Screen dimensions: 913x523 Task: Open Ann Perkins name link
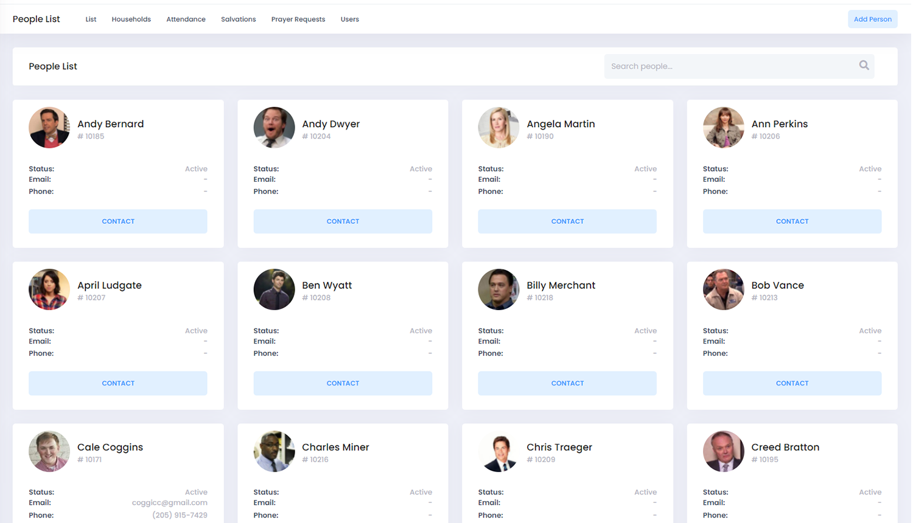pyautogui.click(x=779, y=123)
